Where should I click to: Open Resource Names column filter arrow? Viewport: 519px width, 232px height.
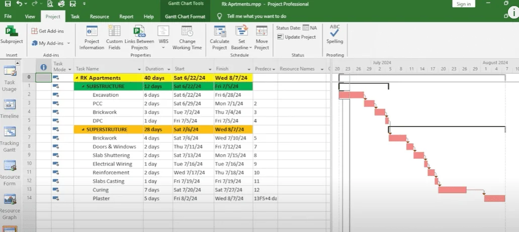coord(322,69)
